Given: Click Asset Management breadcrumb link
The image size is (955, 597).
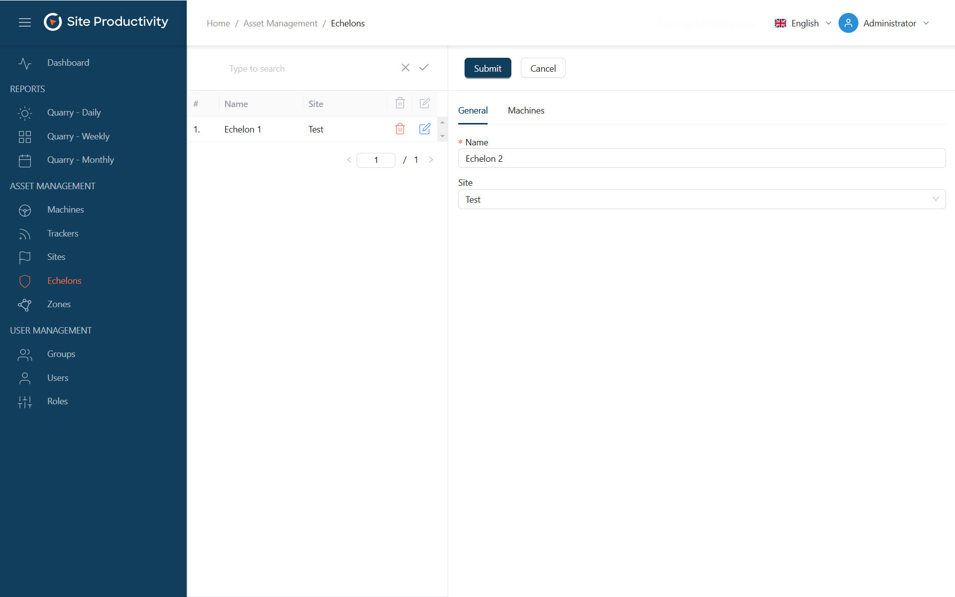Looking at the screenshot, I should coord(280,23).
